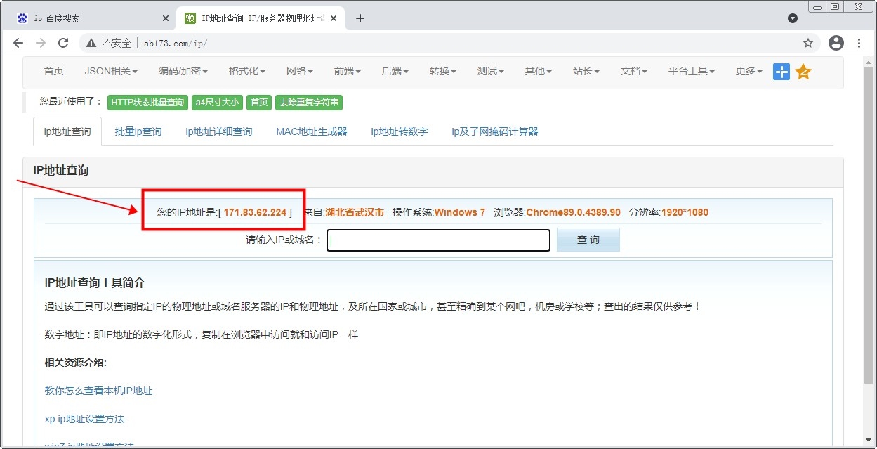Click inside the IP or domain input field
Image resolution: width=877 pixels, height=449 pixels.
pos(437,240)
